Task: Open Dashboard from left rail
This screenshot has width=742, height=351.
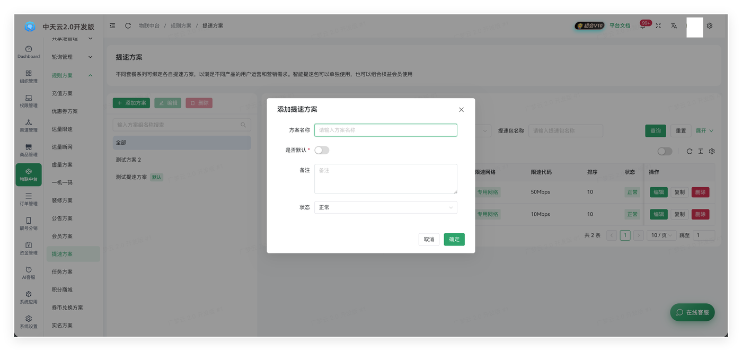Action: (29, 52)
